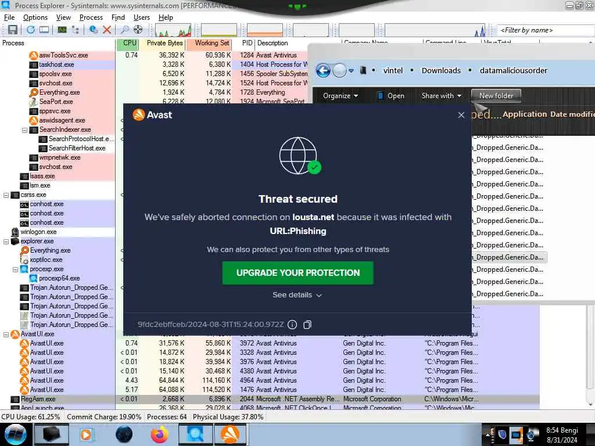Viewport: 595px width, 446px height.
Task: Click the datamaliciousorder breadcrumb
Action: (x=514, y=70)
